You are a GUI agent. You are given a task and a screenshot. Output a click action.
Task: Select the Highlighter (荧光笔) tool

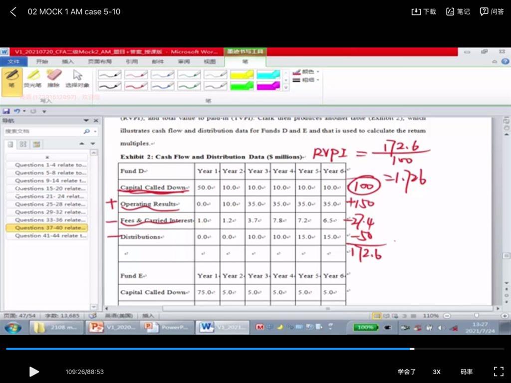[x=32, y=79]
